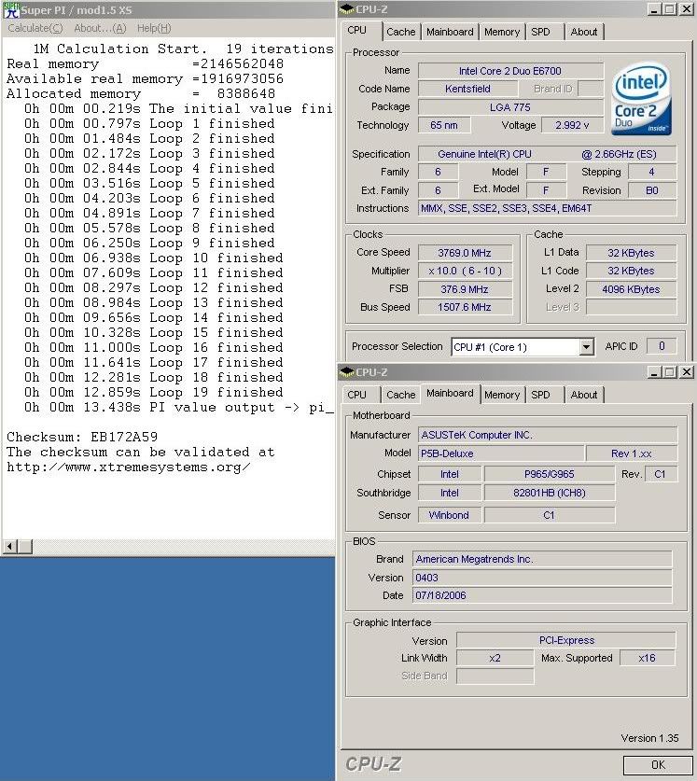This screenshot has width=697, height=781.
Task: Select Mainboard tab in lower CPU-Z window
Action: pos(450,393)
